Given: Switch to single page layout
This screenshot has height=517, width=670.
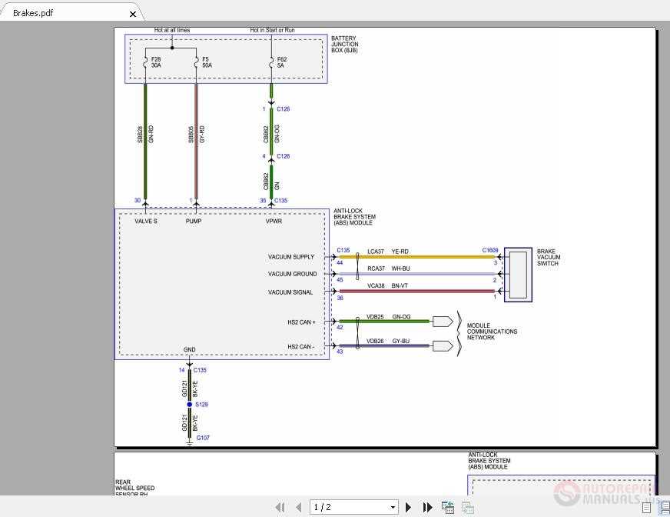Looking at the screenshot, I should click(646, 508).
